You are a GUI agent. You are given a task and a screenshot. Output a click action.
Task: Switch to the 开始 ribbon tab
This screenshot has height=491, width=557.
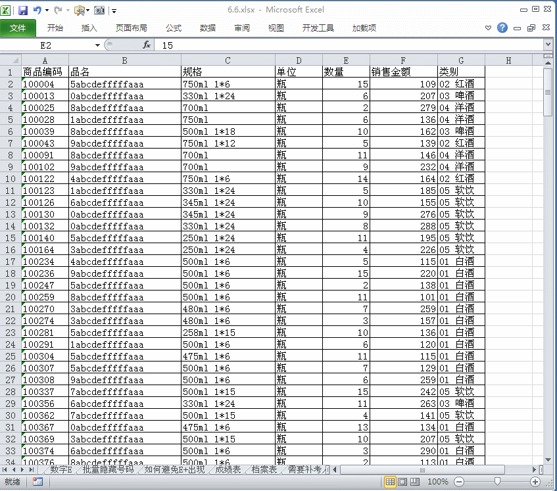pyautogui.click(x=55, y=28)
